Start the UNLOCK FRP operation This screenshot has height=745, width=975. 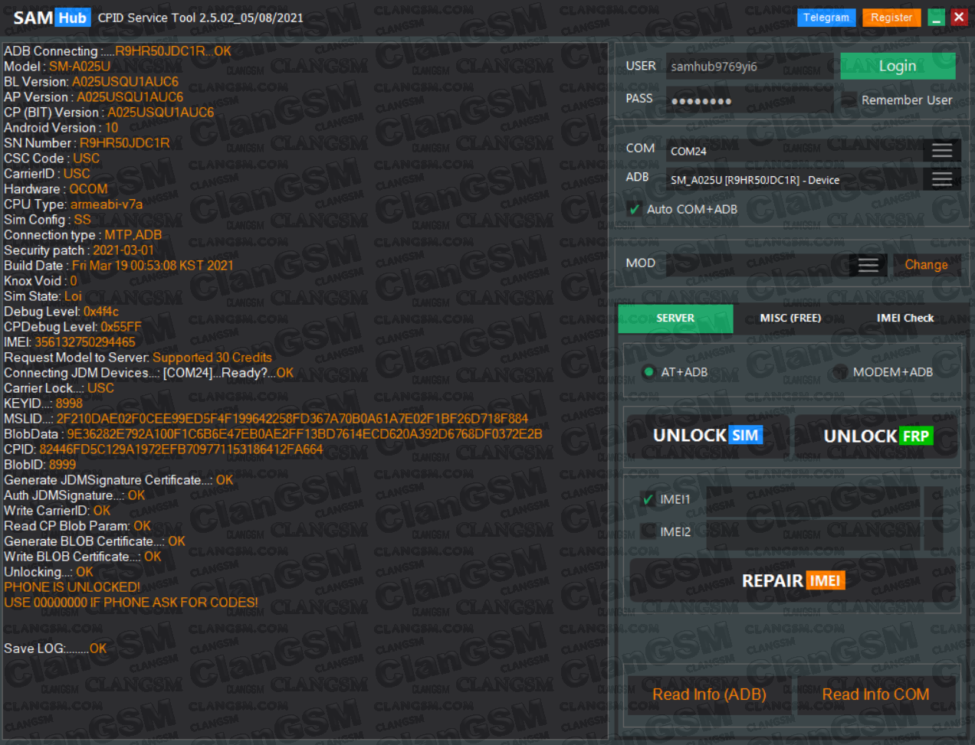click(877, 436)
